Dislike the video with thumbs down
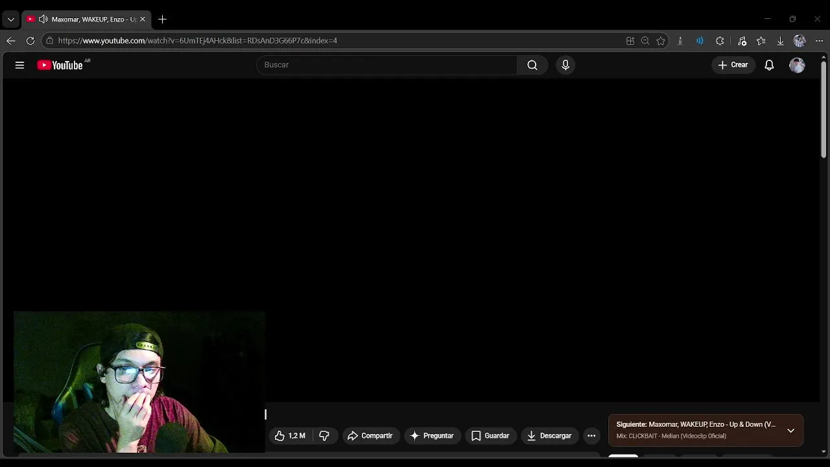The width and height of the screenshot is (830, 467). point(324,436)
